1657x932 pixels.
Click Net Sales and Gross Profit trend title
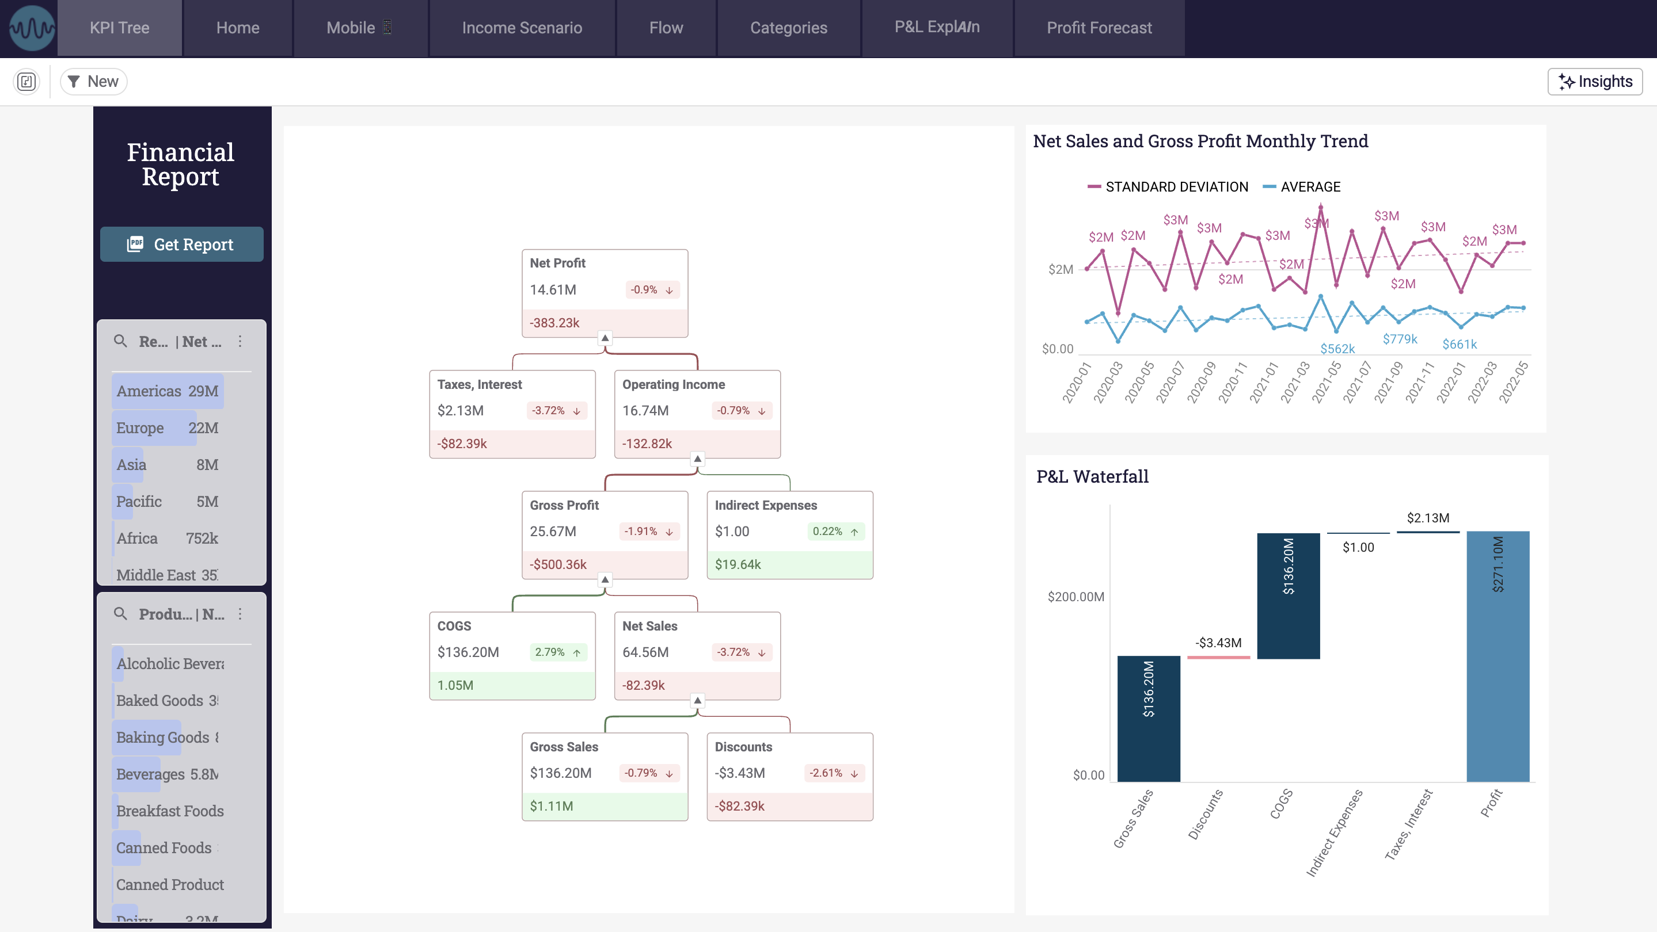[x=1200, y=141]
